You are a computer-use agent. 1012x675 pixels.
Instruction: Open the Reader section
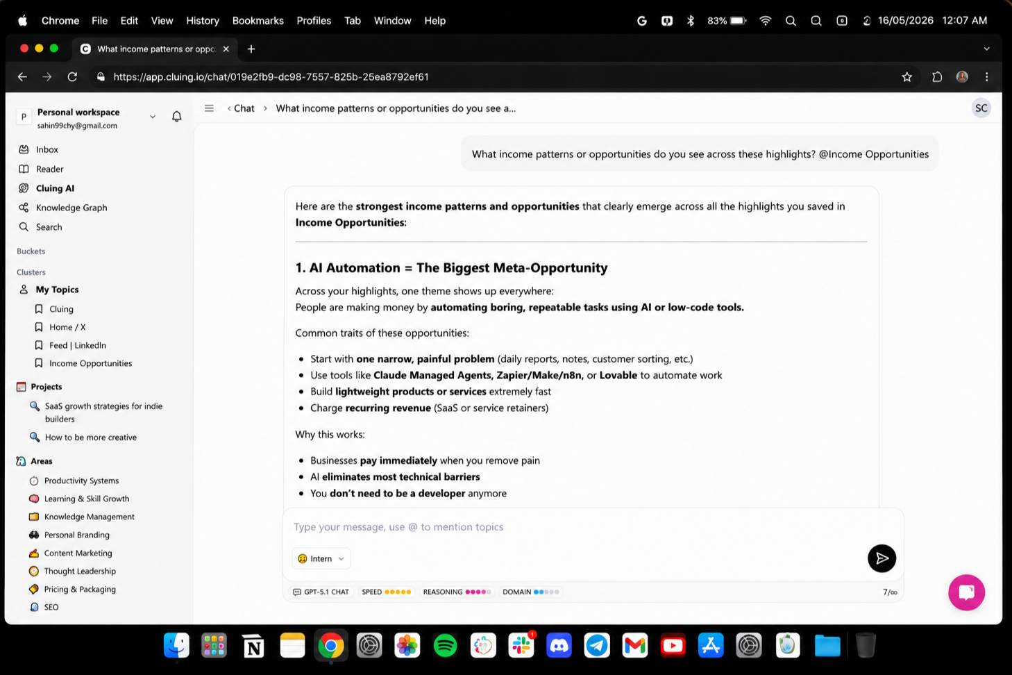(49, 169)
